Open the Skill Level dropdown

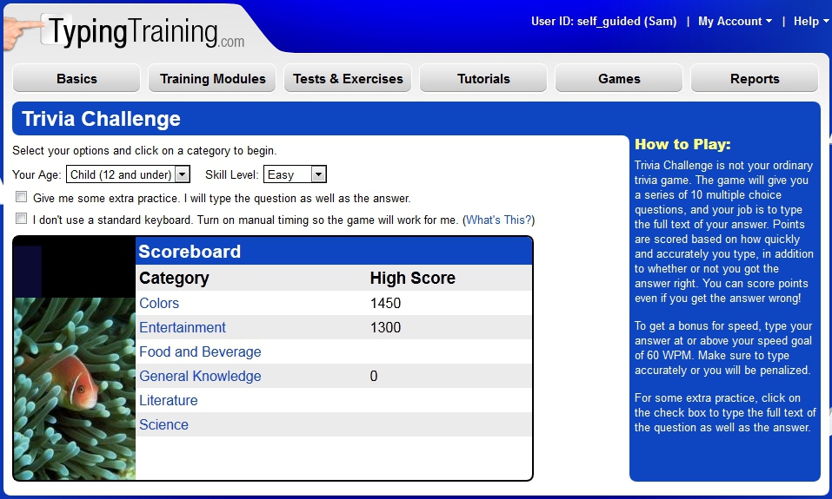295,174
